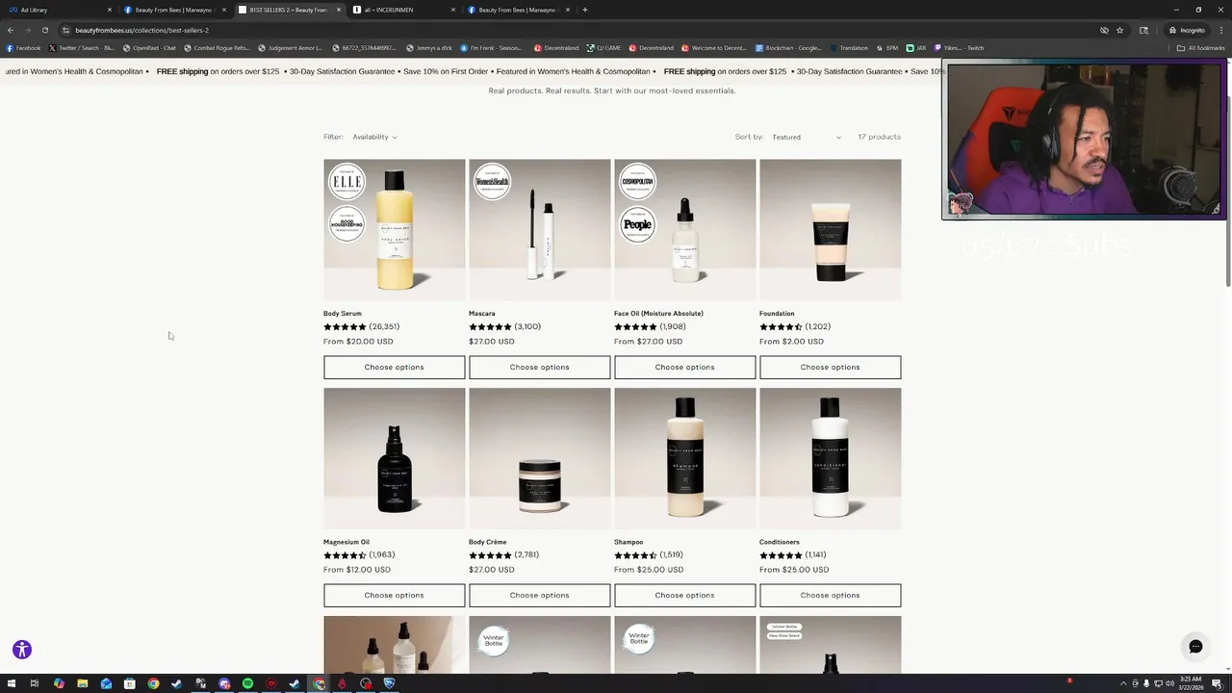
Task: Open the Sort by Featured dropdown
Action: 807,137
